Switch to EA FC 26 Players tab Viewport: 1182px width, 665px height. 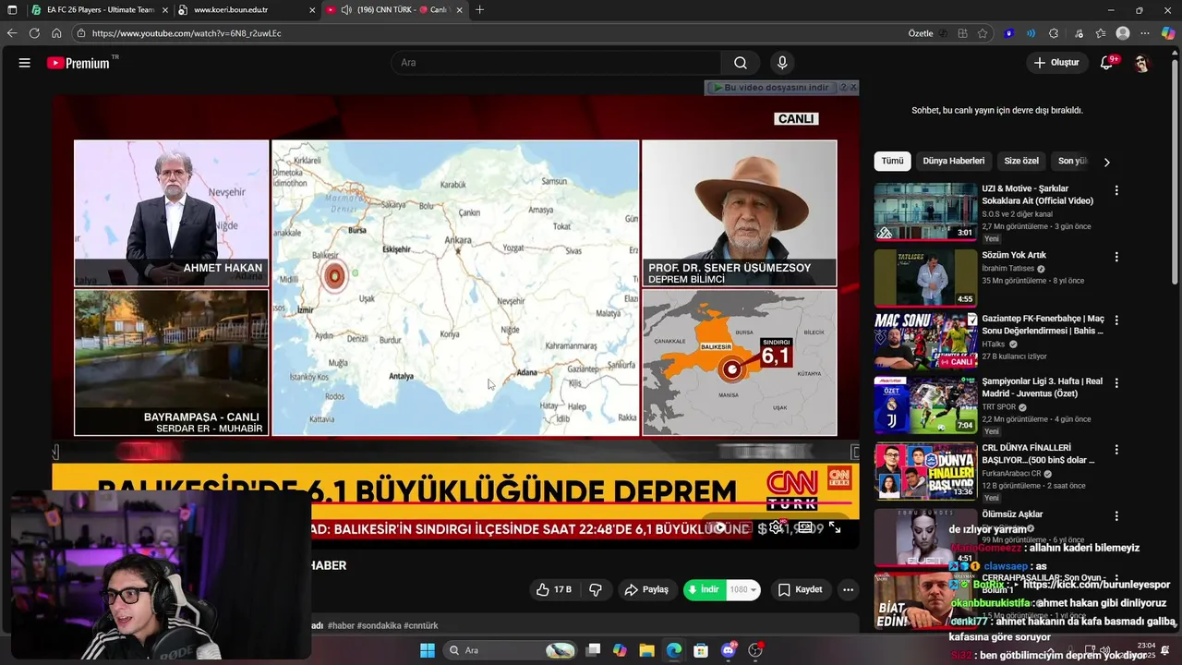point(100,10)
